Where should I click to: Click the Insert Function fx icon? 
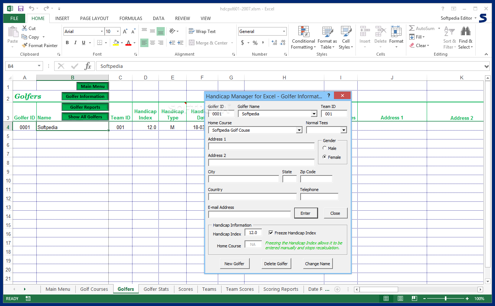pos(88,66)
